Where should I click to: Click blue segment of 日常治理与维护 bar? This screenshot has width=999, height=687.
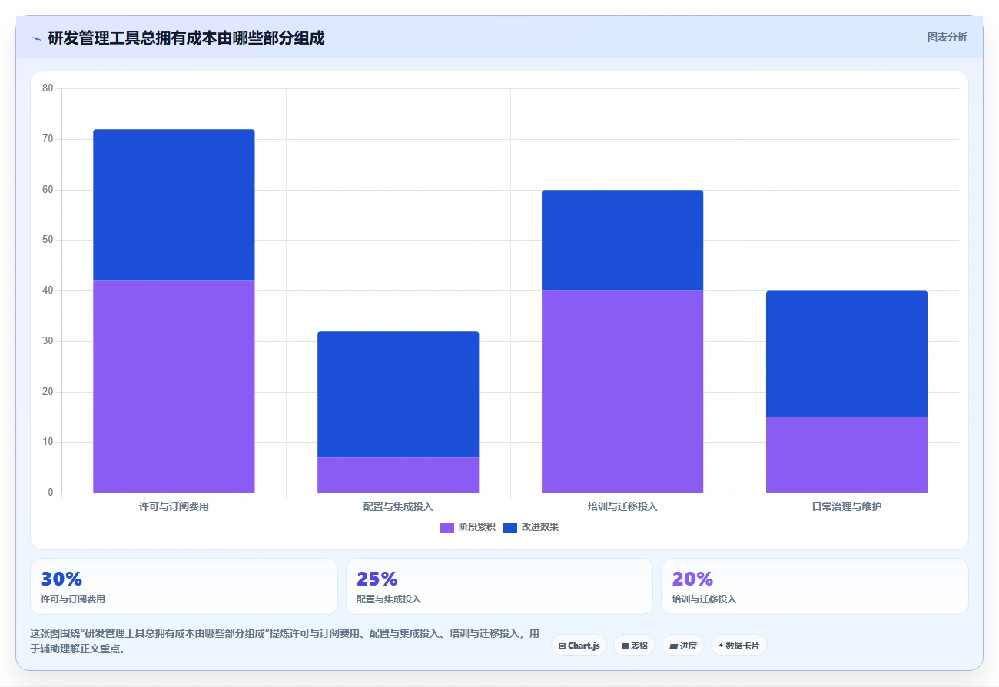coord(847,353)
